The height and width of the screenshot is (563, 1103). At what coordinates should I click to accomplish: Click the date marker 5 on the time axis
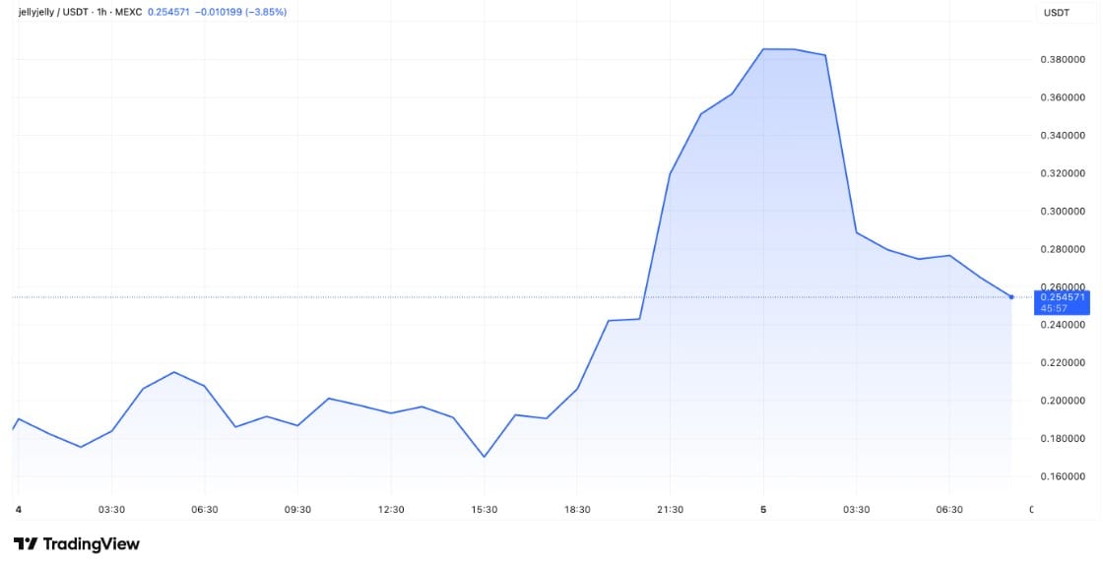763,509
